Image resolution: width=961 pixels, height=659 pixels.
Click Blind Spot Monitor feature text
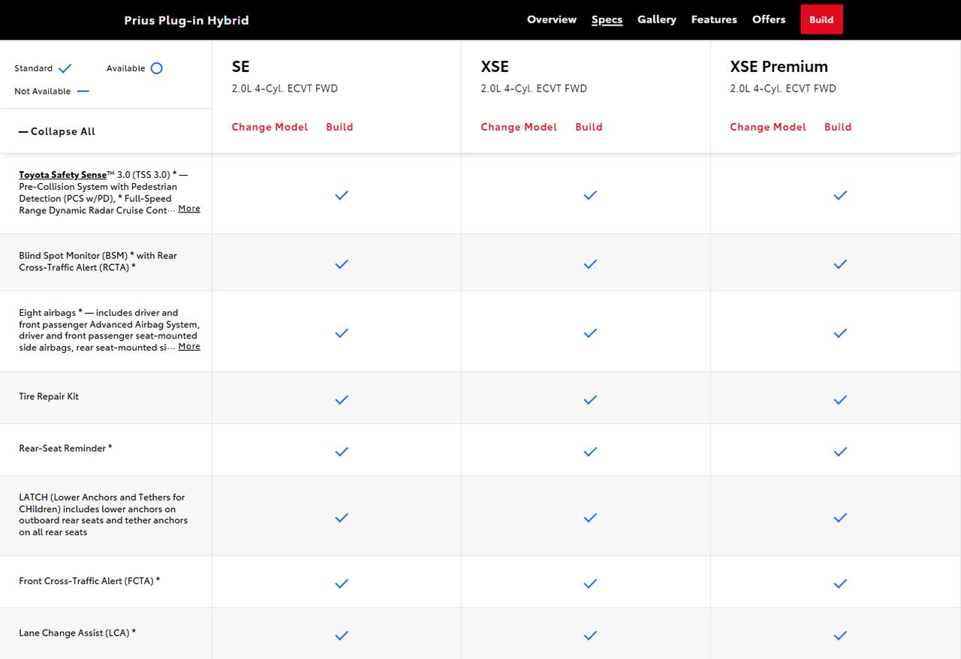[98, 261]
